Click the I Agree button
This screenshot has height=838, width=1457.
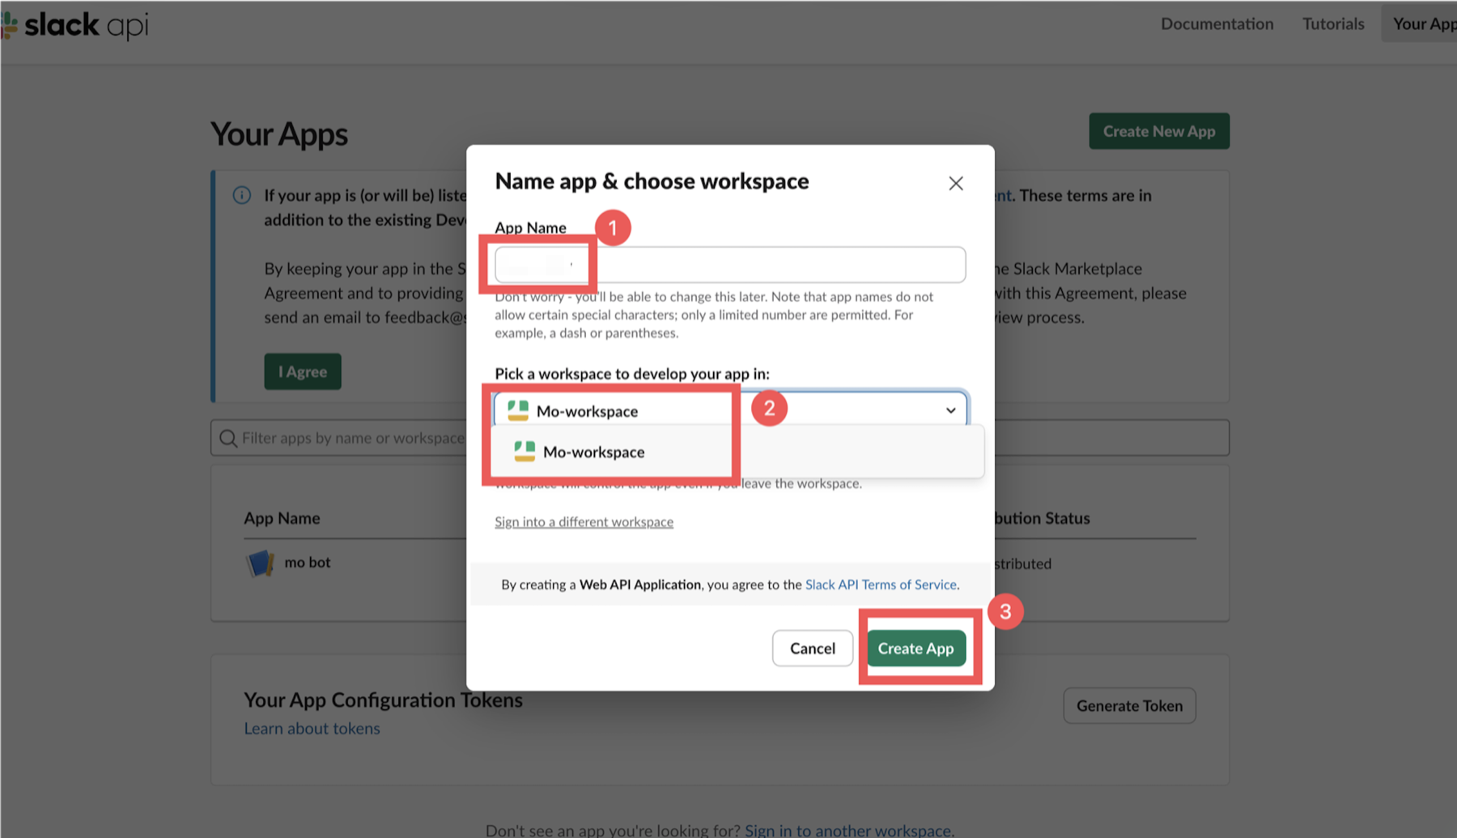click(303, 372)
